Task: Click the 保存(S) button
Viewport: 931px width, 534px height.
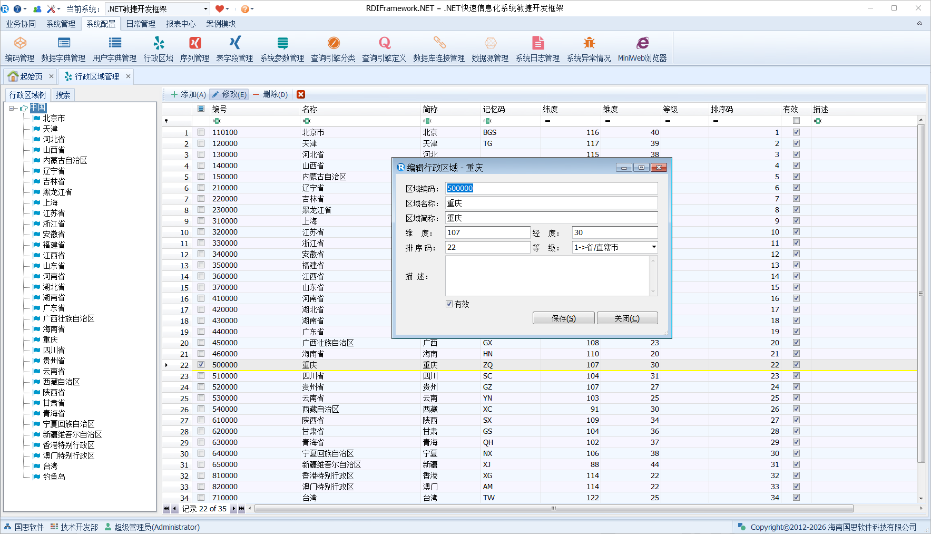Action: coord(563,318)
